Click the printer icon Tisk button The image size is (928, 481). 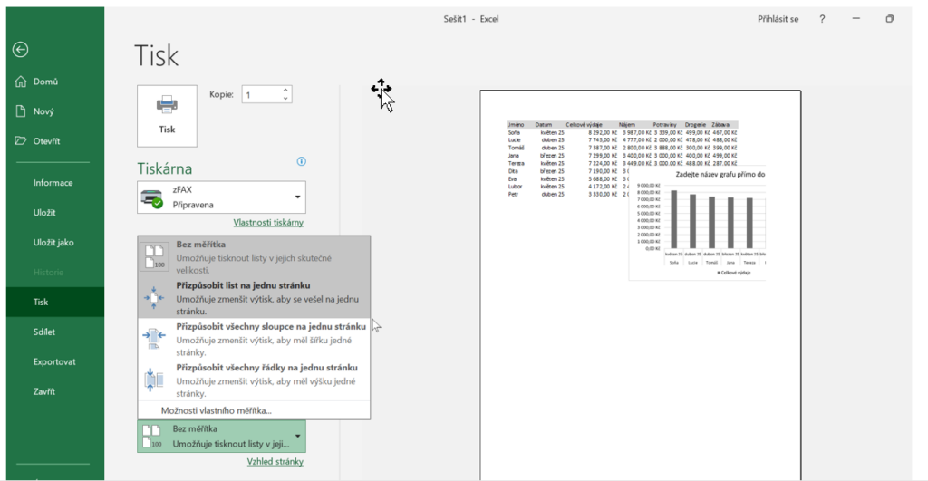point(167,115)
